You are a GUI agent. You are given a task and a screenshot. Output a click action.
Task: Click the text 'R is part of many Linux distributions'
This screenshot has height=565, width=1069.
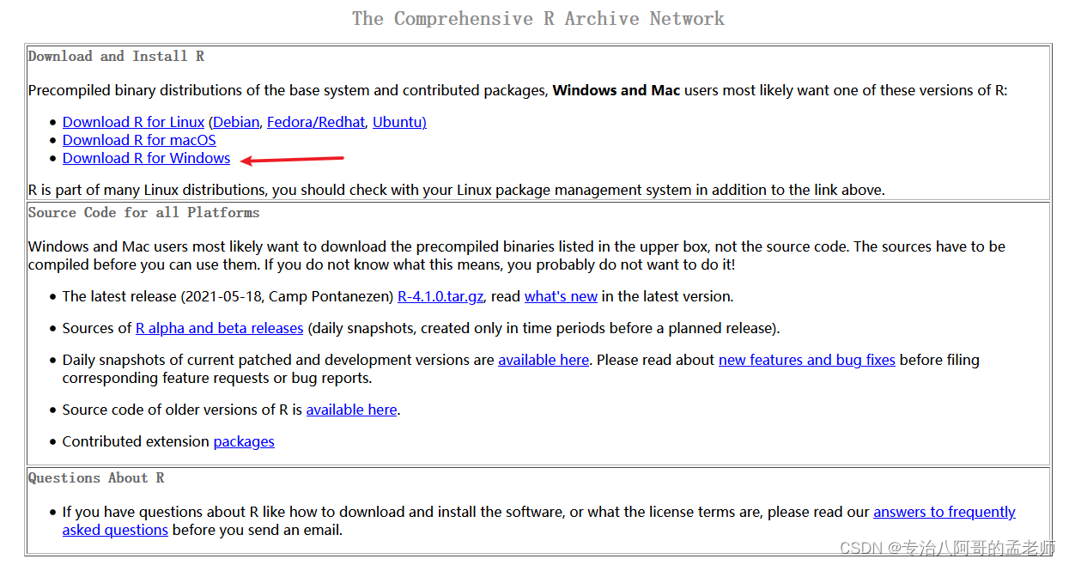pyautogui.click(x=147, y=190)
